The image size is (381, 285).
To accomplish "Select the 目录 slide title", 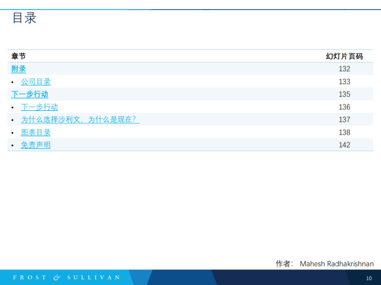I will tap(24, 18).
